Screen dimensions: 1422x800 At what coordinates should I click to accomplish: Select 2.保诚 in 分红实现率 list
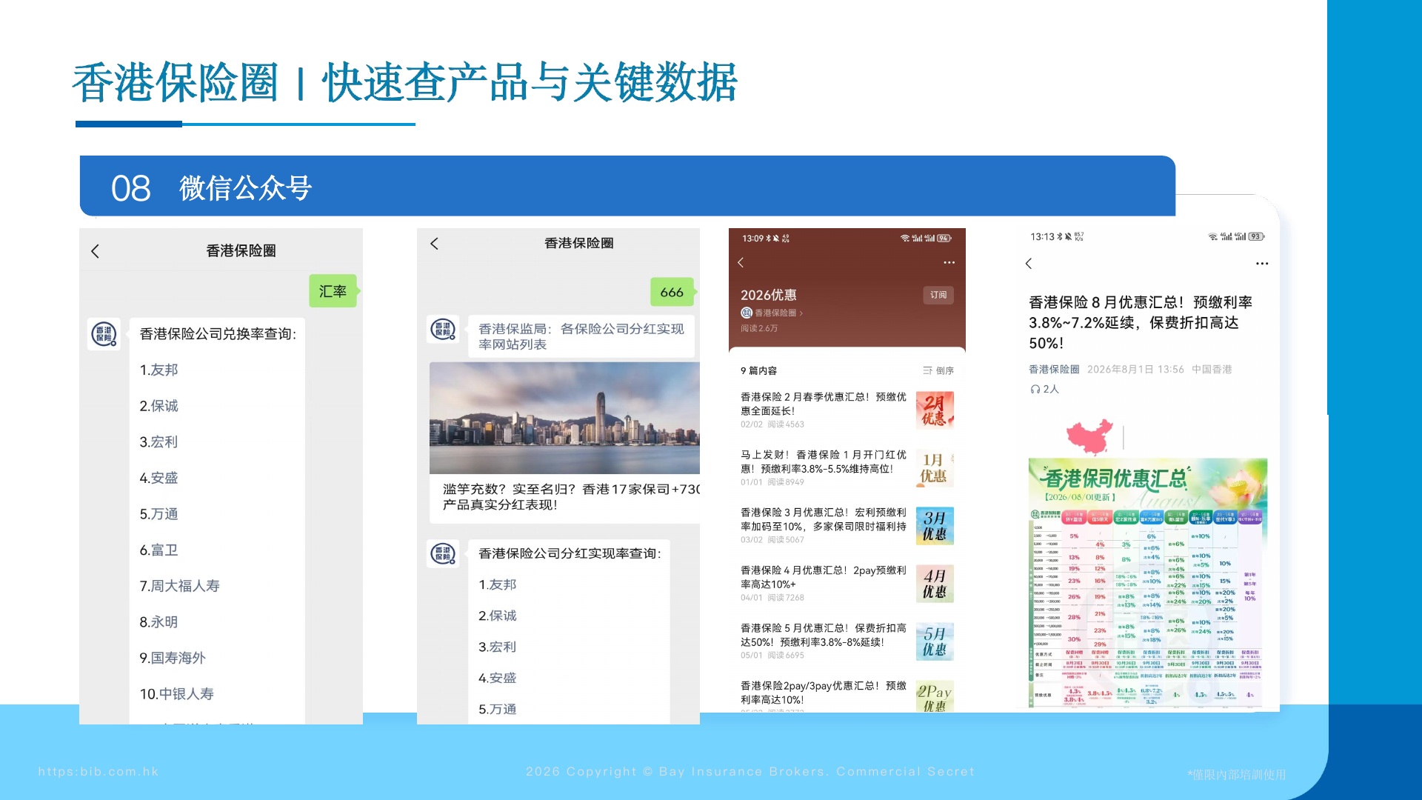(x=498, y=616)
